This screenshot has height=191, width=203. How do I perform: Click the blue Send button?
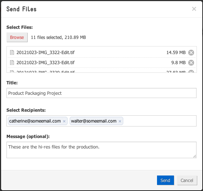165,180
